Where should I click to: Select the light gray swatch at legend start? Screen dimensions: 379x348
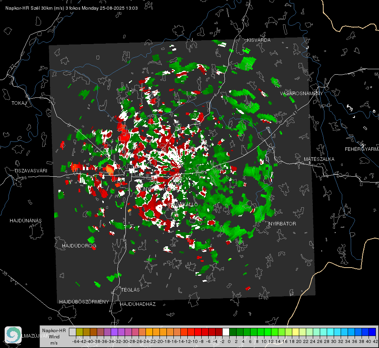[72, 332]
